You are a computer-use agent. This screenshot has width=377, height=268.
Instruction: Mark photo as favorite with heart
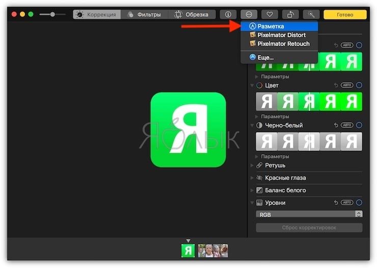[270, 14]
